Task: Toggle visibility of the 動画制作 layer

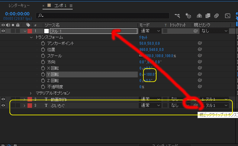Action: coord(3,99)
